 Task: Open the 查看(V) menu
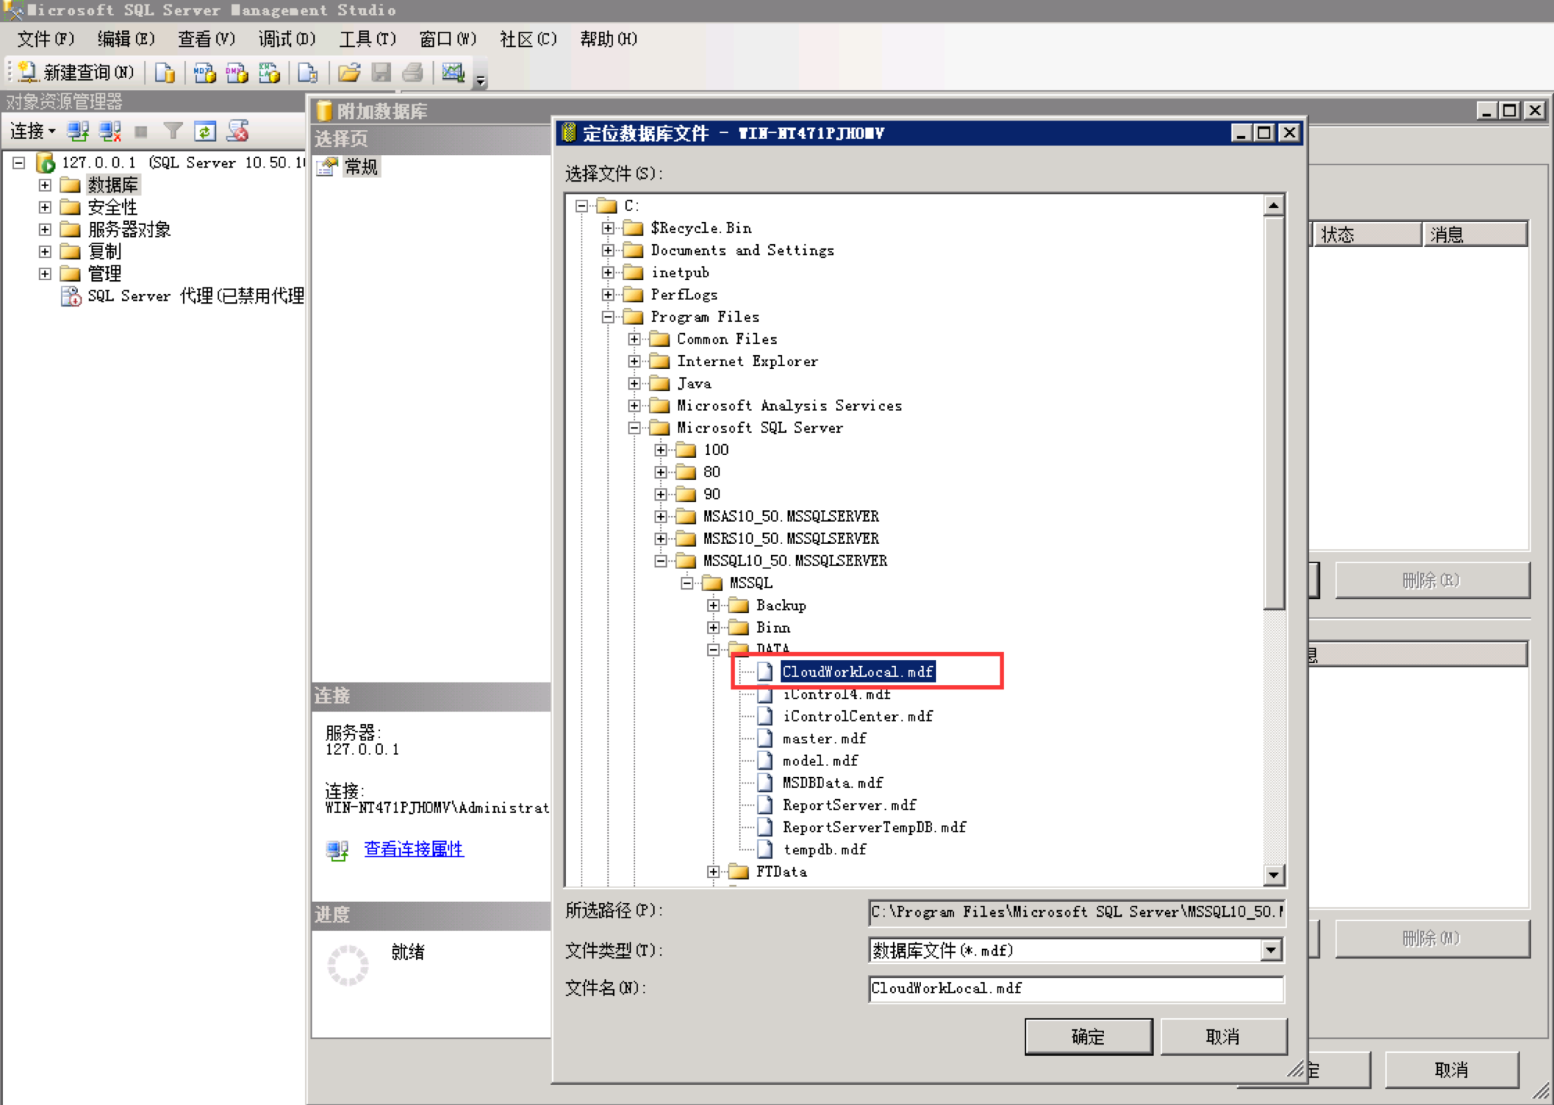click(x=206, y=39)
